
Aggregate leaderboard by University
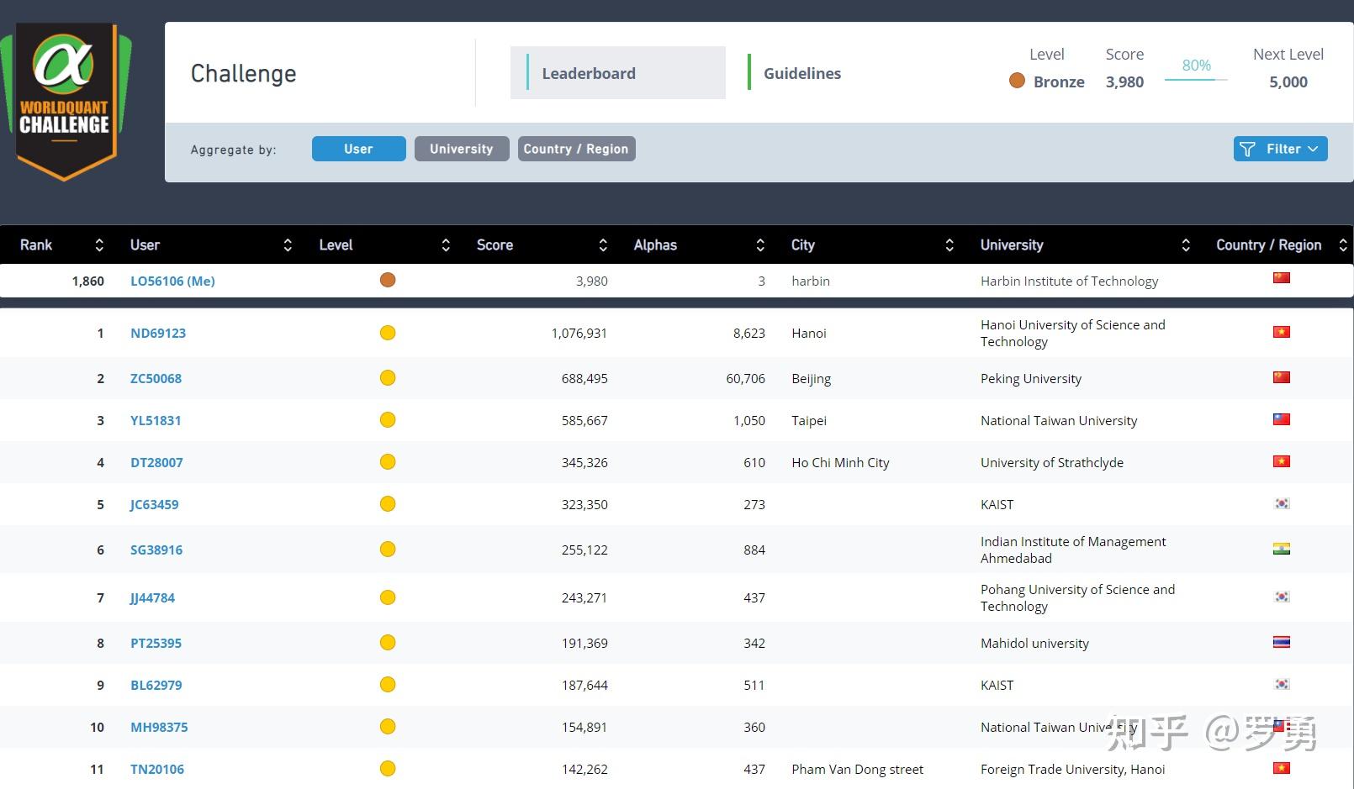461,149
